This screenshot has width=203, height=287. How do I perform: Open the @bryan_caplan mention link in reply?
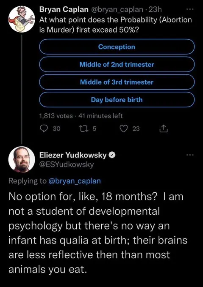click(x=75, y=181)
